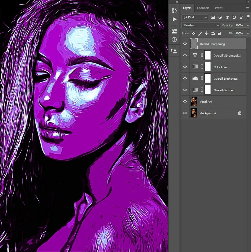The height and width of the screenshot is (252, 251).
Task: Lock image pixels brush icon
Action: tap(200, 33)
